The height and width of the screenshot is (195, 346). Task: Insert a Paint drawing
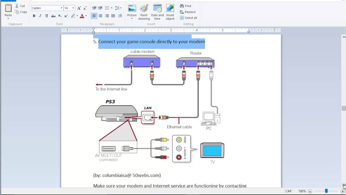click(x=144, y=12)
